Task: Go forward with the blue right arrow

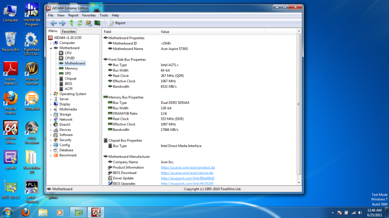Action: (62, 23)
